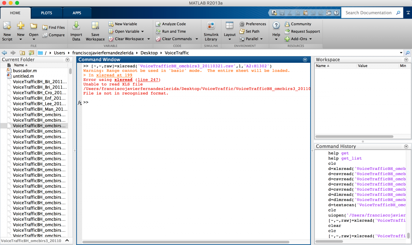Open Command Window panel actions menu
The image size is (412, 245).
coord(305,60)
